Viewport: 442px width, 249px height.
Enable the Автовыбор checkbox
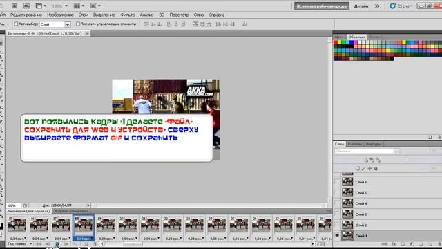(16, 24)
